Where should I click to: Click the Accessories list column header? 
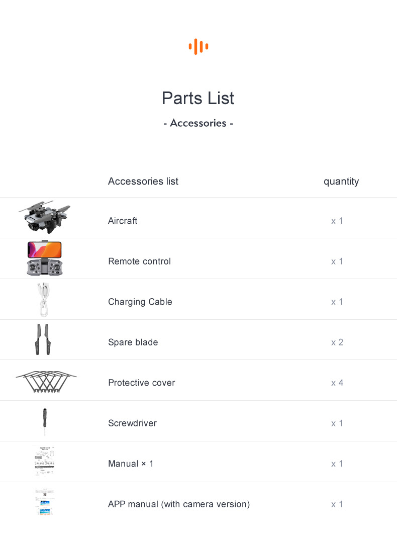(143, 181)
